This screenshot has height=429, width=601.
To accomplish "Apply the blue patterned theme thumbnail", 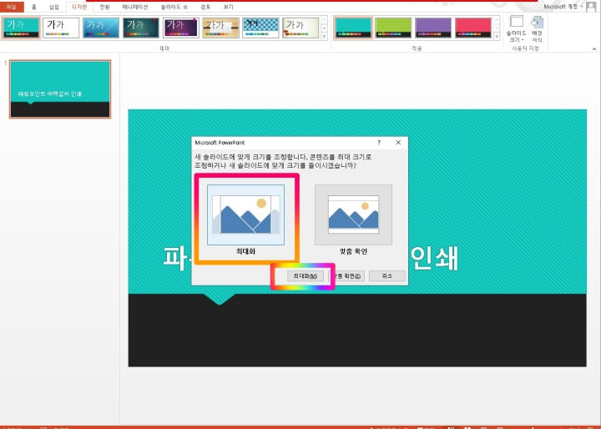I will coord(260,28).
